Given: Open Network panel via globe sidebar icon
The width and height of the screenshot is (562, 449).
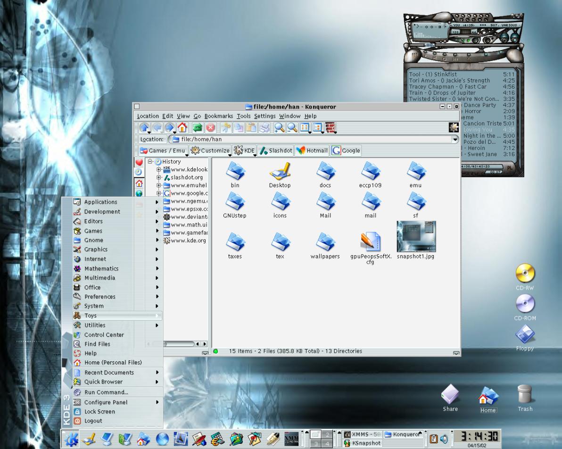Looking at the screenshot, I should 139,193.
